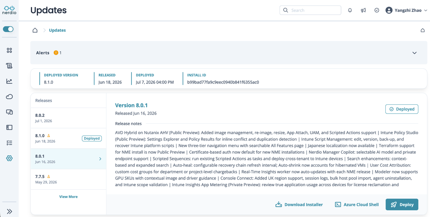Click the 'Released Jun 16, 2026' subtitle
This screenshot has width=430, height=217.
(136, 113)
